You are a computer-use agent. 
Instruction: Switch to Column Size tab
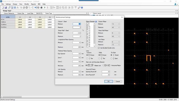tap(21, 13)
